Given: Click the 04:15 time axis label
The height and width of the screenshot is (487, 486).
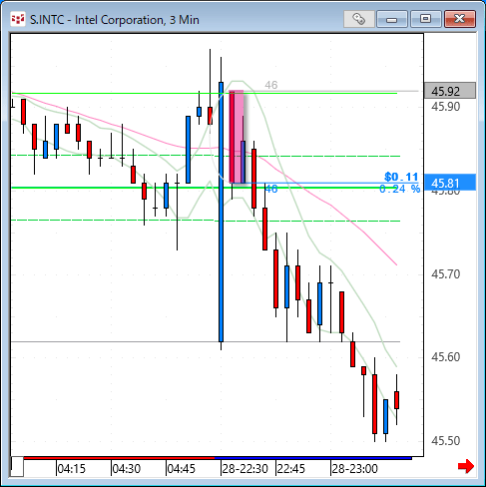Looking at the screenshot, I should pos(71,469).
